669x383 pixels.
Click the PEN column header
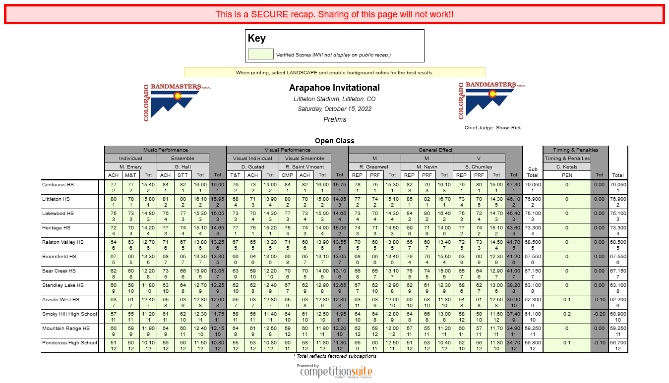point(567,175)
